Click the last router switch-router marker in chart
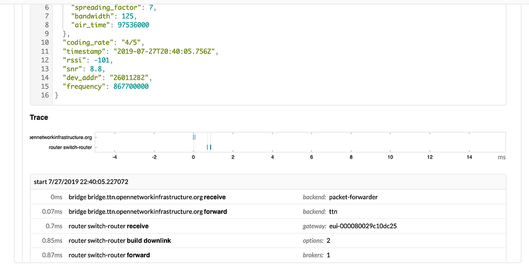The height and width of the screenshot is (270, 529). tap(211, 147)
